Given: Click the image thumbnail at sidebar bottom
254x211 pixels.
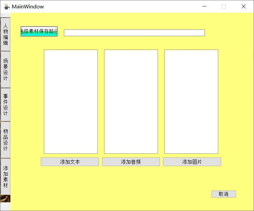Looking at the screenshot, I should point(5,199).
